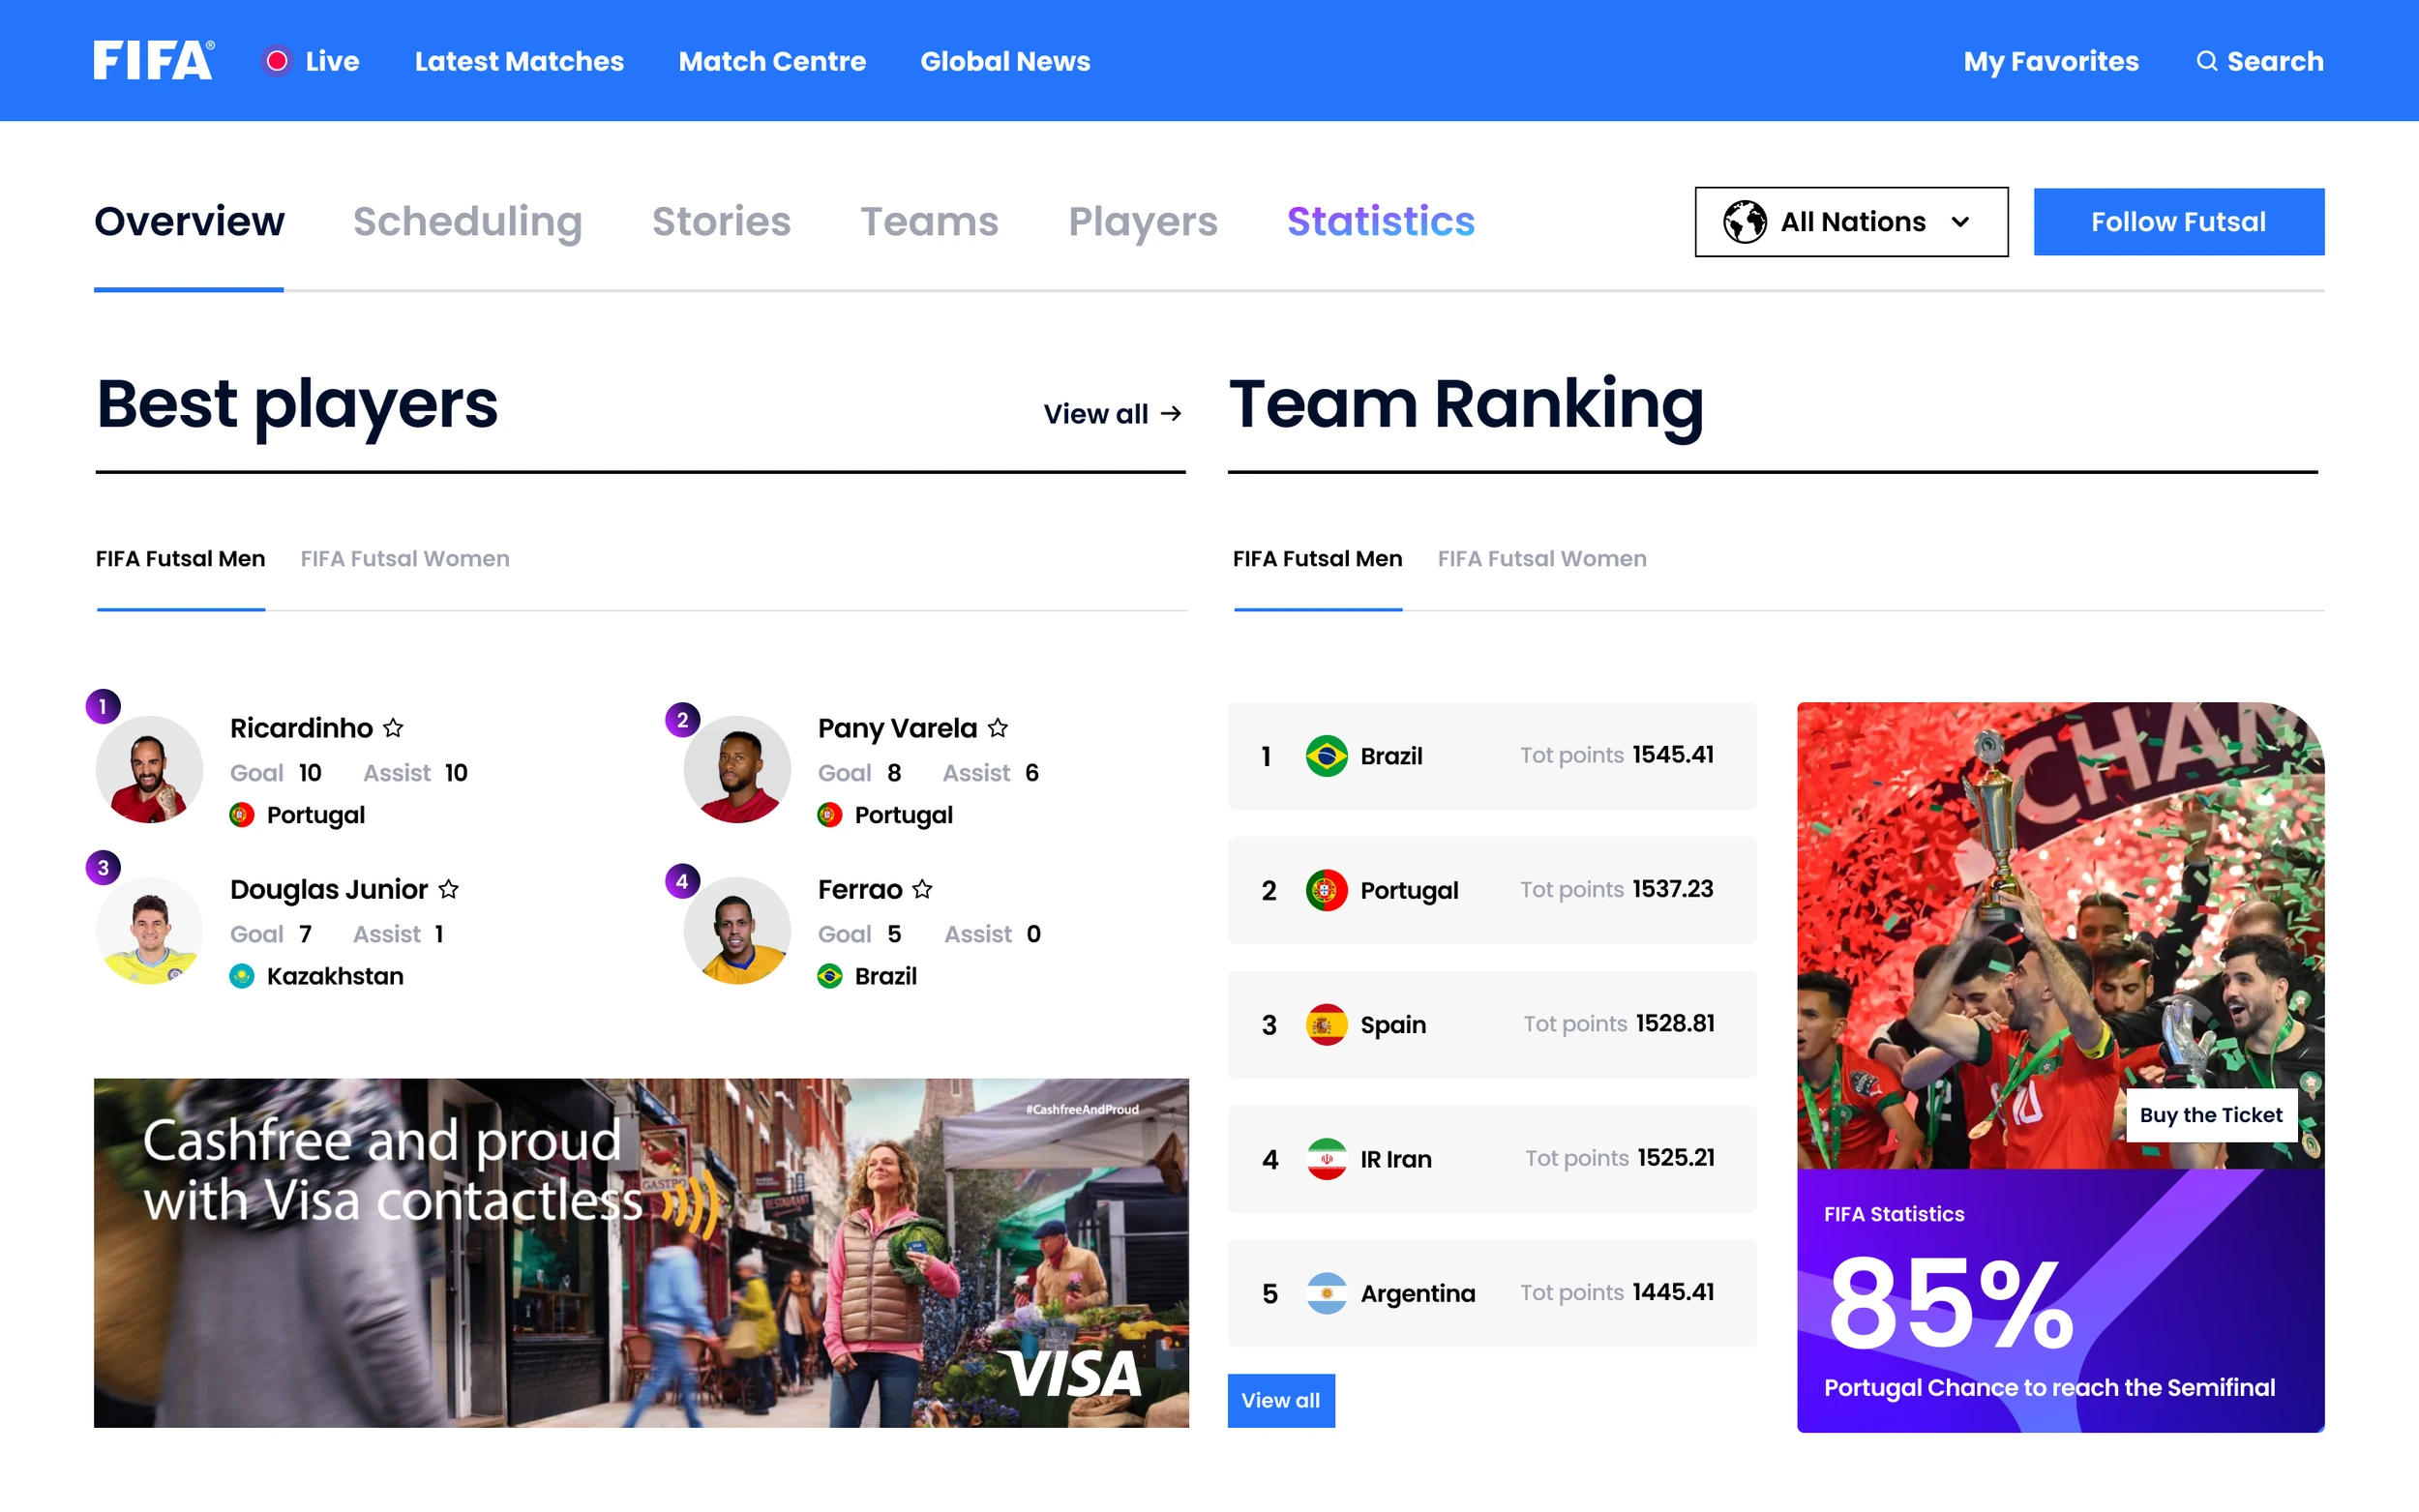
Task: Click the FIFA logo
Action: coord(154,60)
